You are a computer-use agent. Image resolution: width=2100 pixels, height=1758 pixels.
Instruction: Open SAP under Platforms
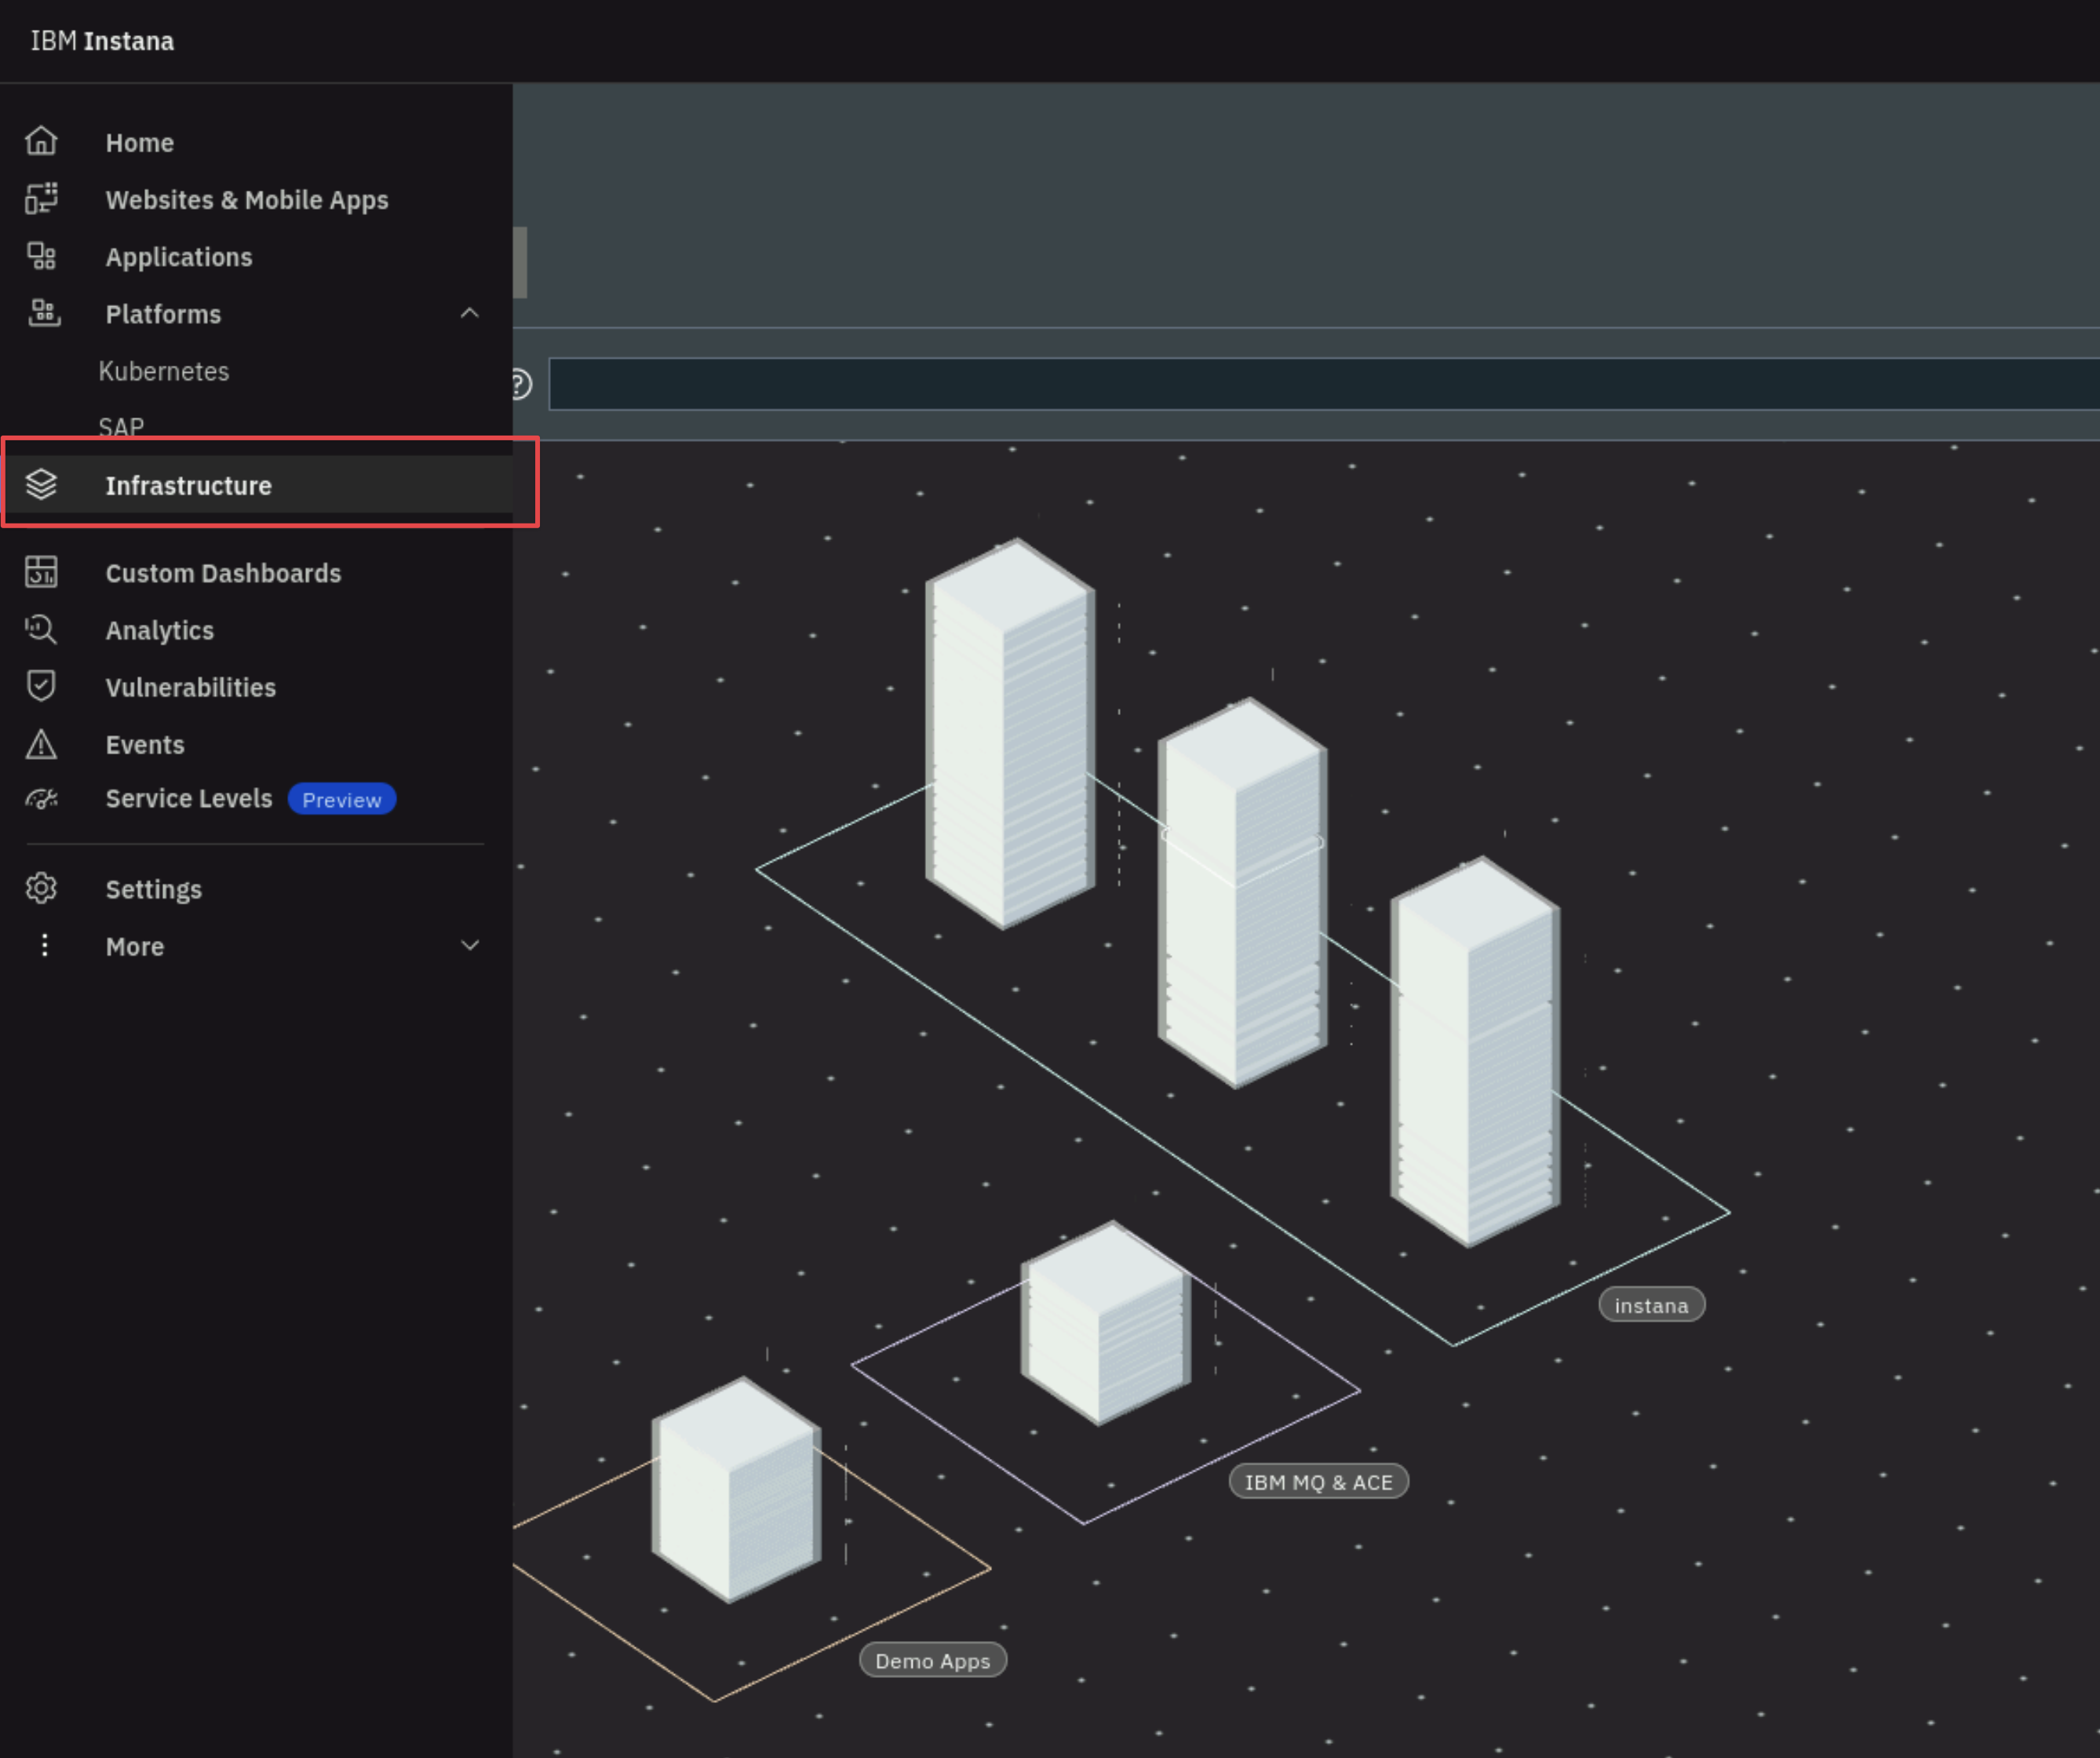pos(121,427)
